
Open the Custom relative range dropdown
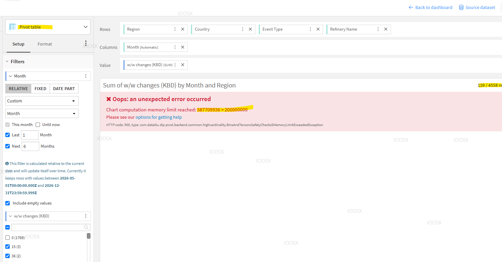tap(42, 101)
